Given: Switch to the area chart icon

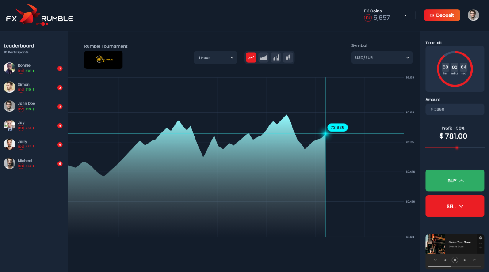Looking at the screenshot, I should (264, 57).
